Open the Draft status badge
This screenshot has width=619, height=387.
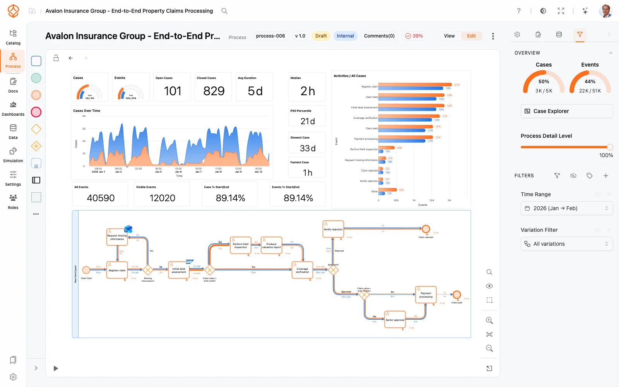click(321, 36)
